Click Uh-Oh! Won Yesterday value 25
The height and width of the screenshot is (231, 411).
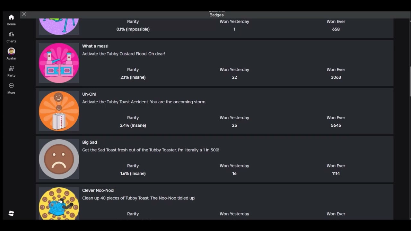click(x=234, y=125)
